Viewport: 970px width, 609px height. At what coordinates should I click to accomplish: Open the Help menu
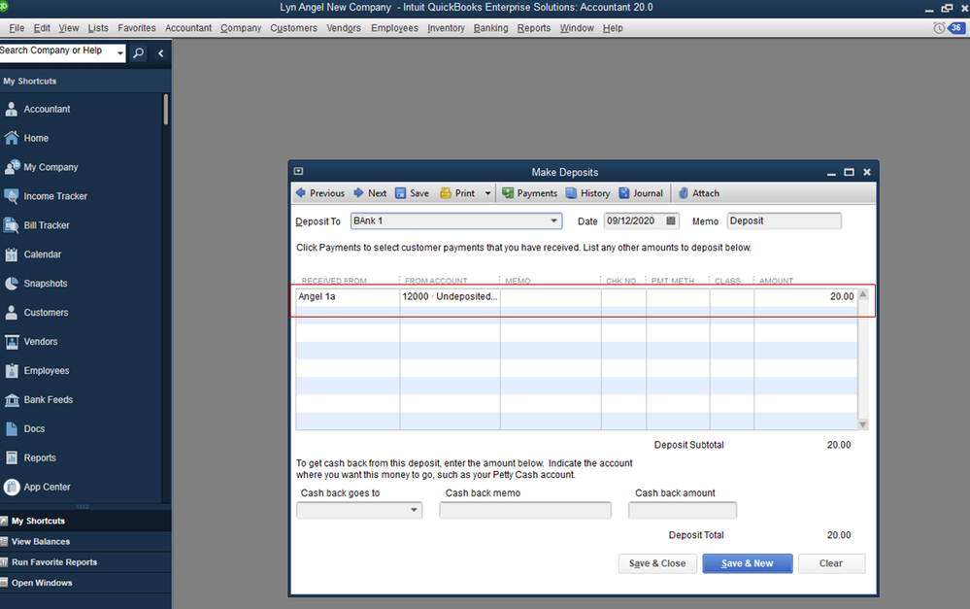click(613, 28)
